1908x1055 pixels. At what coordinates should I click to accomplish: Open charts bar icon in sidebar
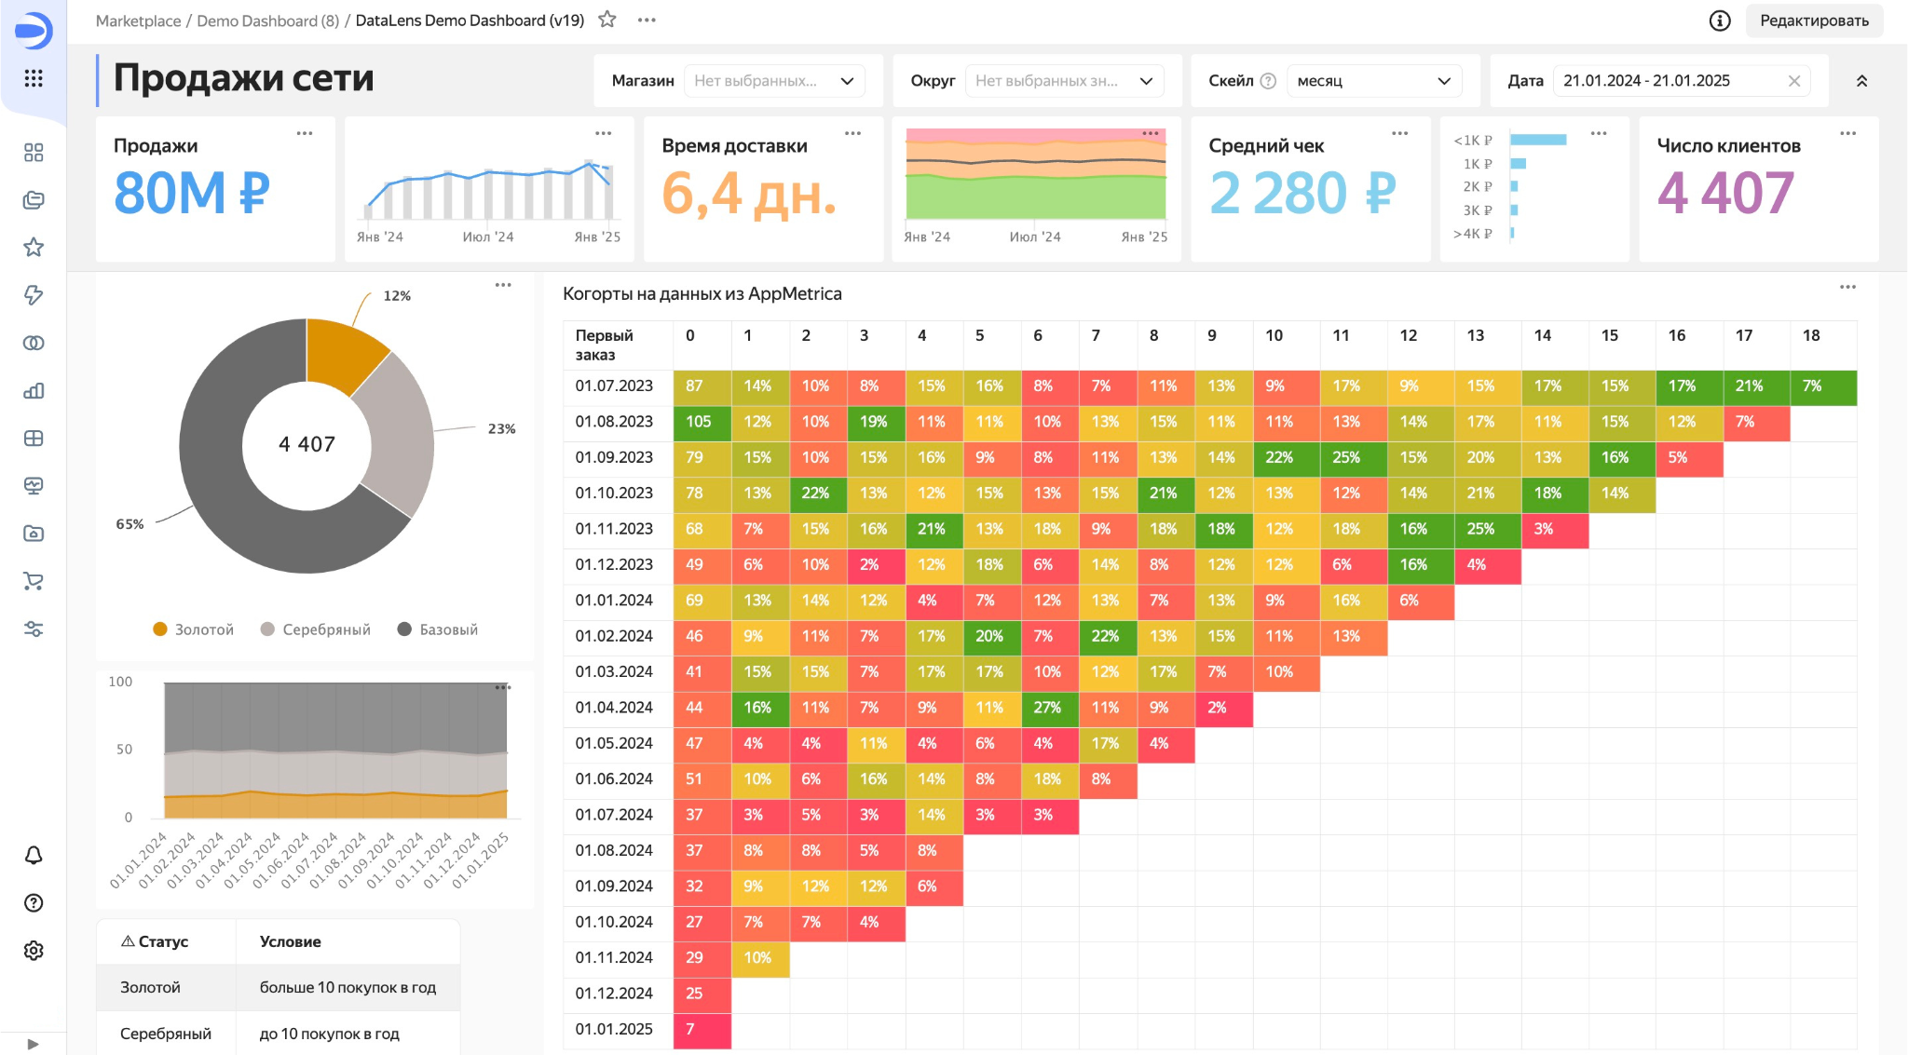[34, 390]
